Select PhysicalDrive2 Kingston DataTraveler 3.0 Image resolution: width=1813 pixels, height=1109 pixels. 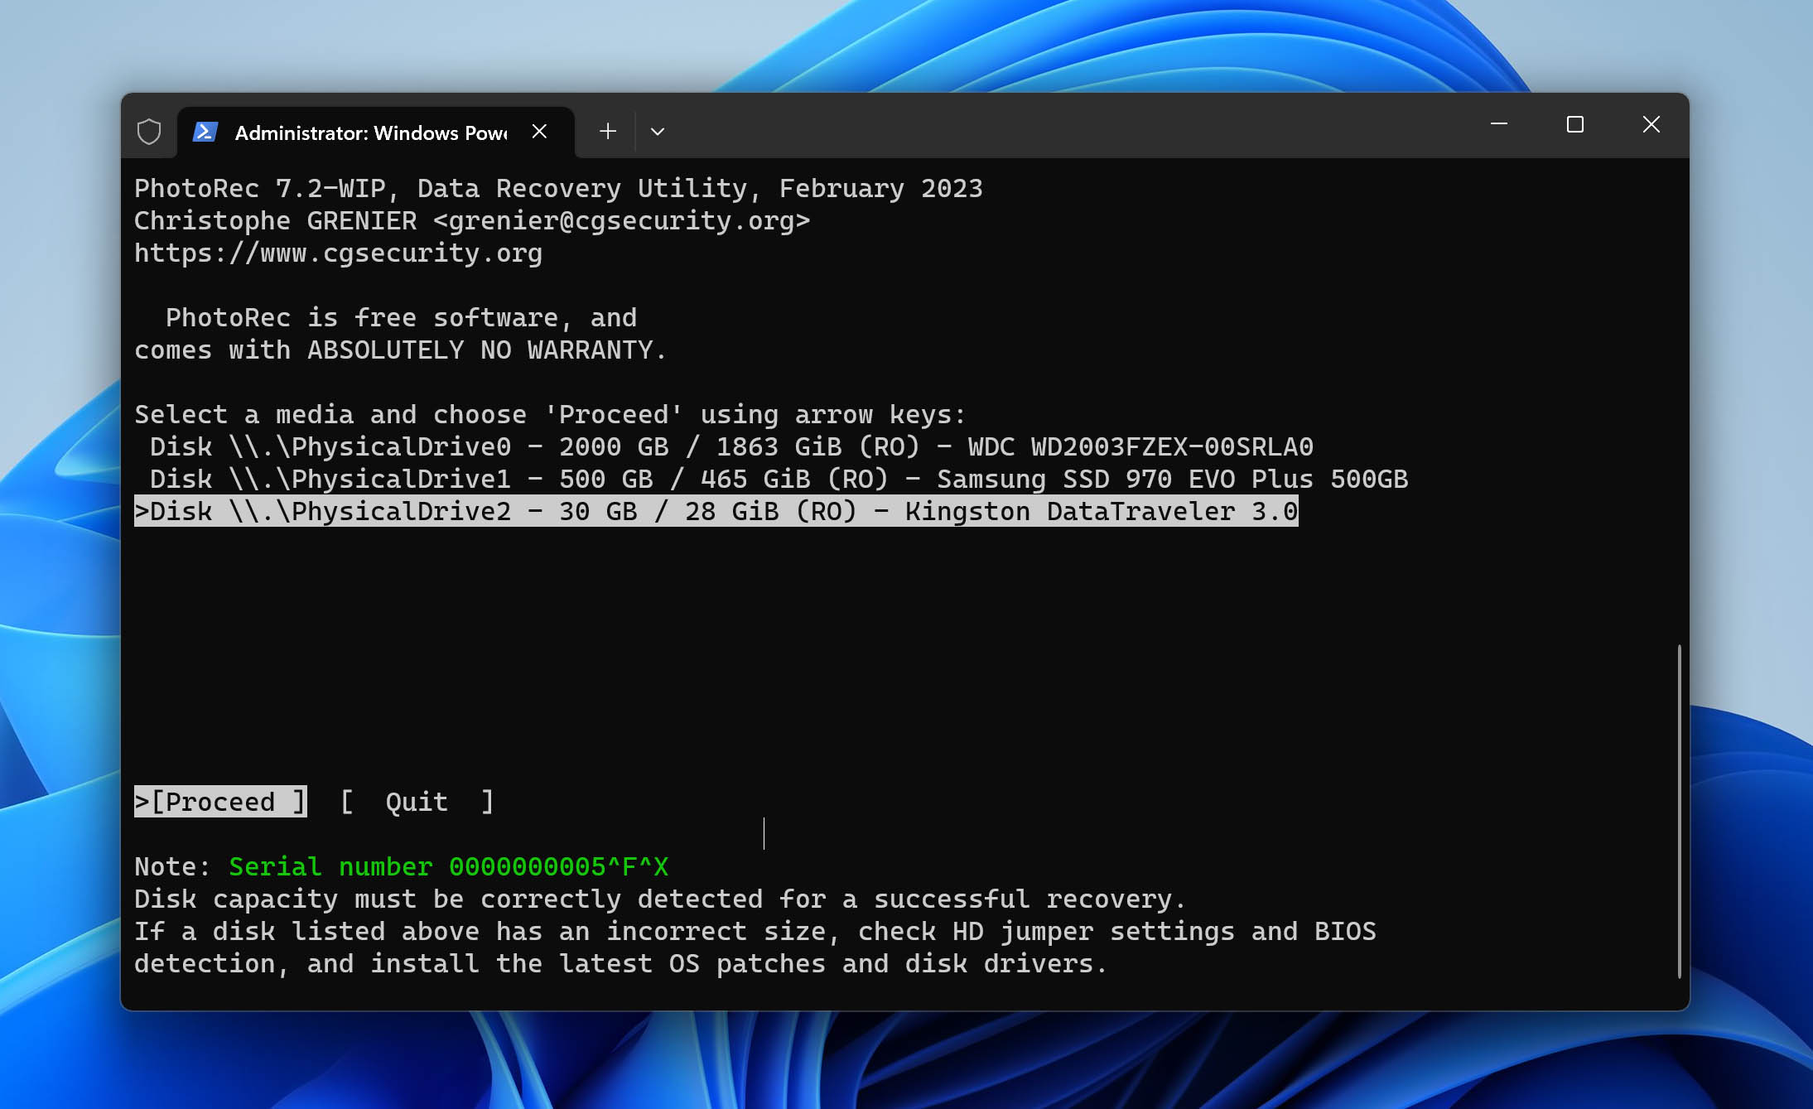(x=716, y=510)
